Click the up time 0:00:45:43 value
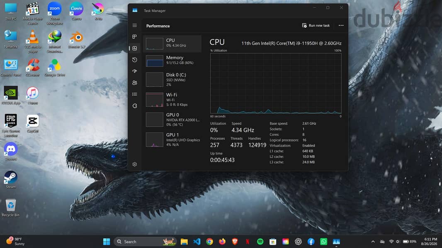The height and width of the screenshot is (248, 442). (x=222, y=160)
